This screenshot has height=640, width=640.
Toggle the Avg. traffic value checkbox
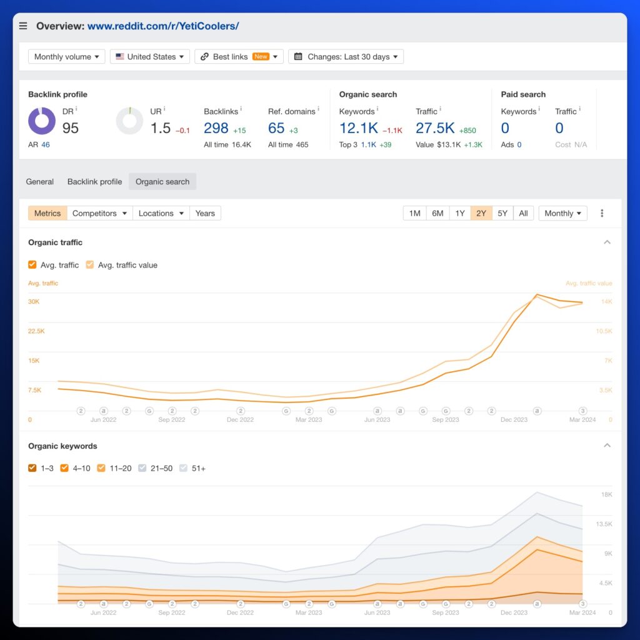90,265
